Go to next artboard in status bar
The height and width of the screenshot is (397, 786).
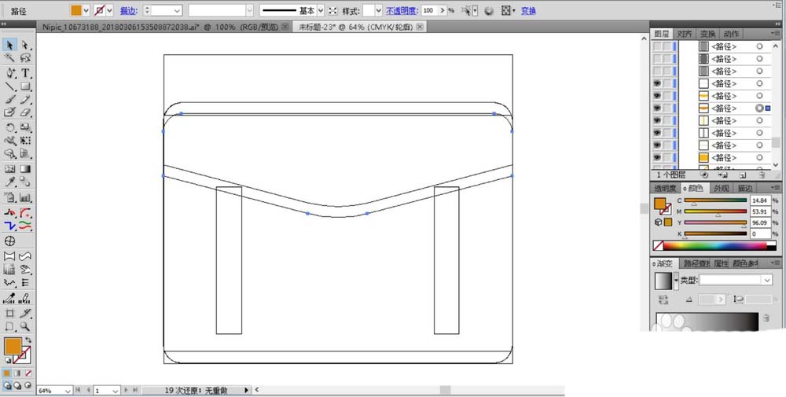point(127,390)
